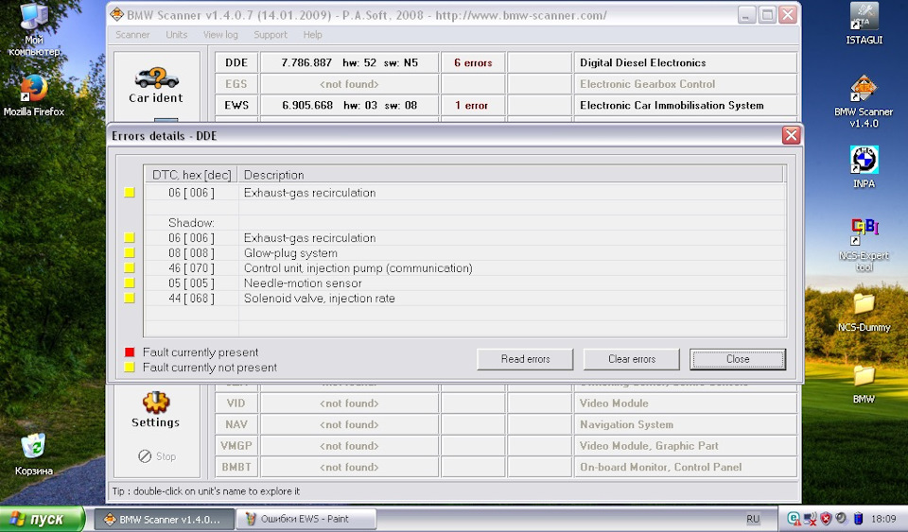The width and height of the screenshot is (908, 532).
Task: Select 'Control unit, injection pump (communication)' row
Action: click(x=465, y=267)
